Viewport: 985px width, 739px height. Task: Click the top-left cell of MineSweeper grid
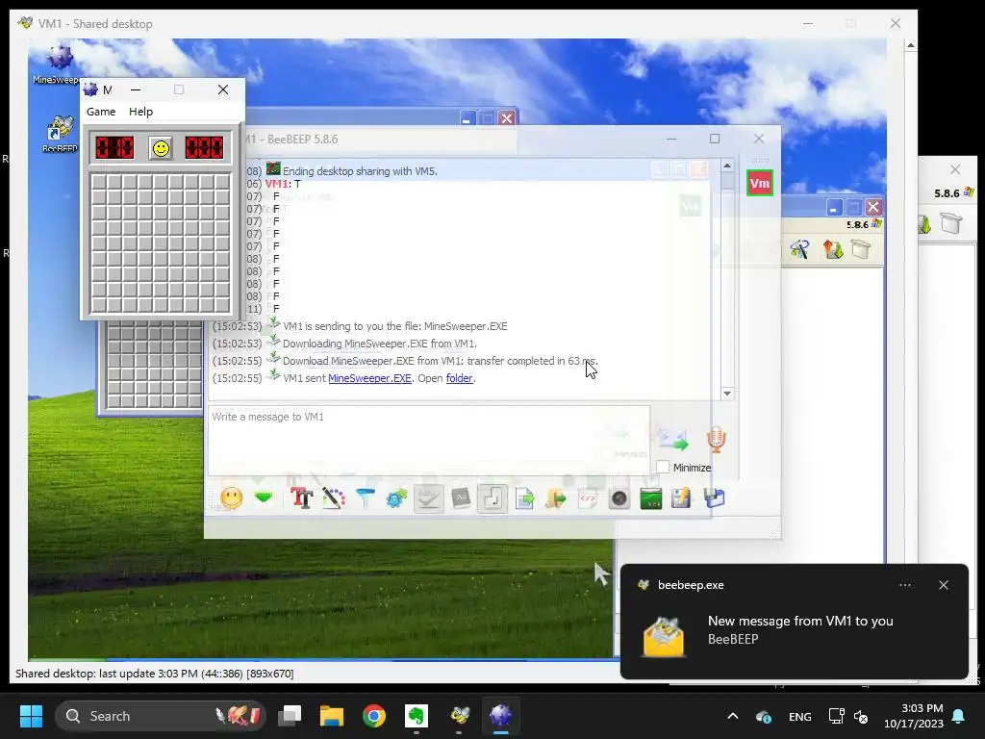click(x=99, y=182)
